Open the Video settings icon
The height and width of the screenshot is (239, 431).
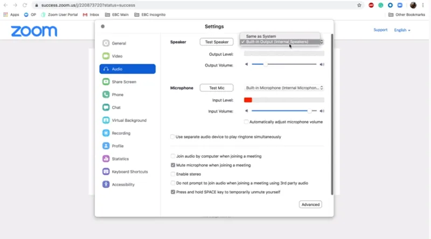click(x=106, y=56)
